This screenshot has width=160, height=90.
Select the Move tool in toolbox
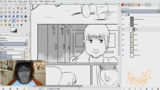click(x=17, y=12)
